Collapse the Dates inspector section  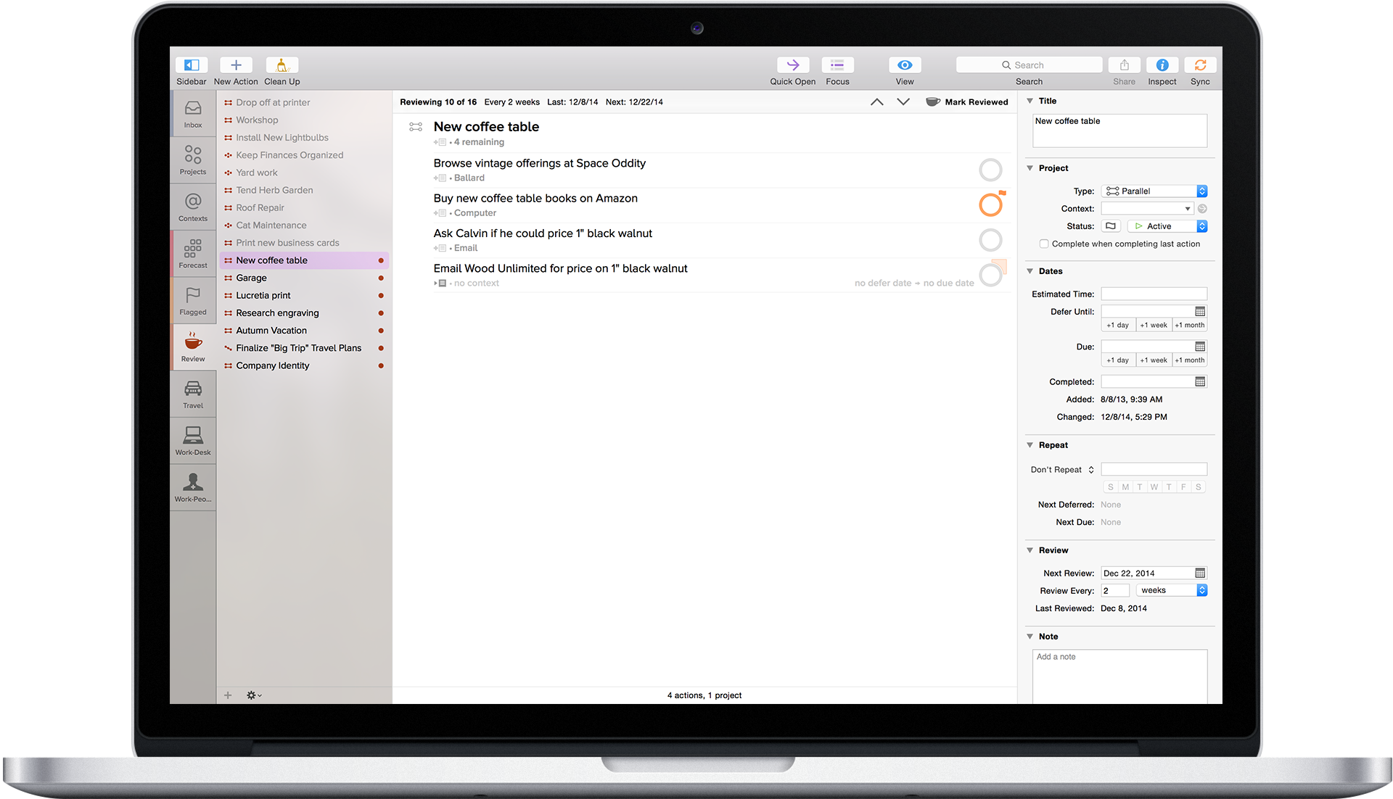coord(1030,271)
